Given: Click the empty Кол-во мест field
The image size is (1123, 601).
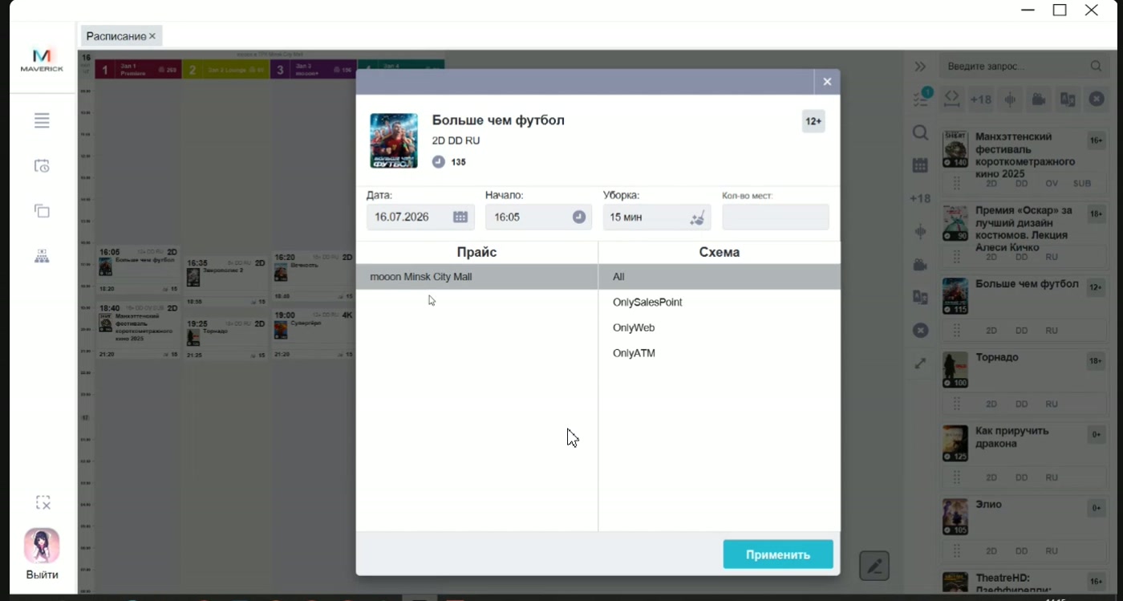Looking at the screenshot, I should coord(776,217).
